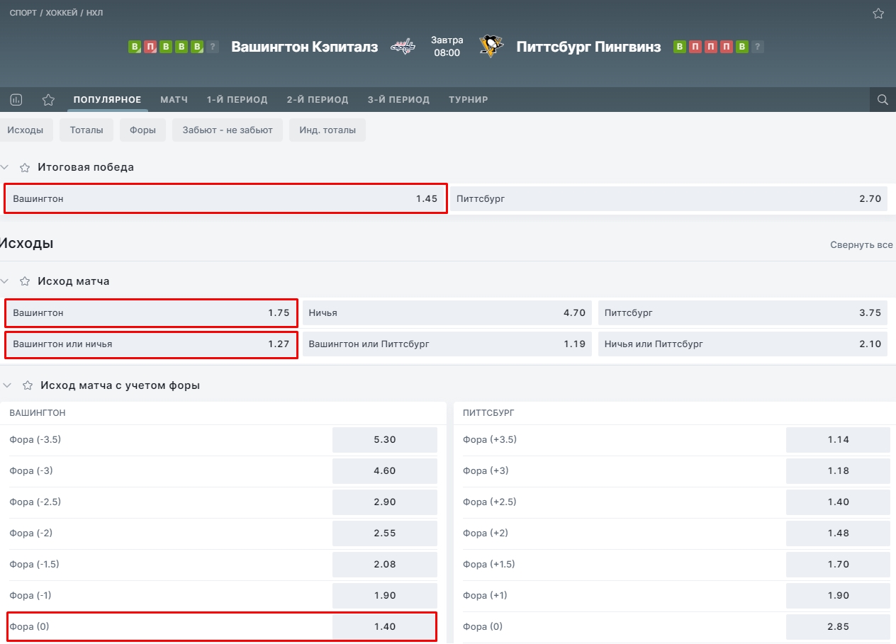
Task: Favorite the Исход матча с учетом форы star
Action: click(28, 385)
